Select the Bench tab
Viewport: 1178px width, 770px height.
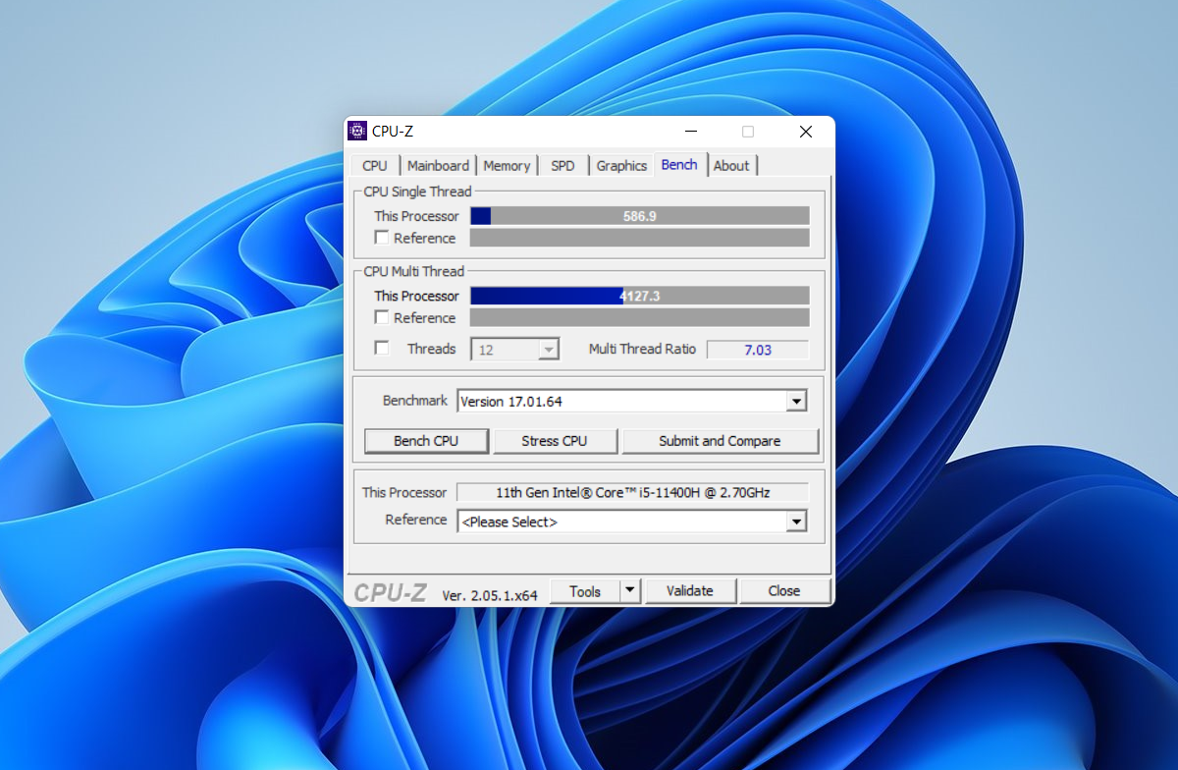[x=679, y=165]
